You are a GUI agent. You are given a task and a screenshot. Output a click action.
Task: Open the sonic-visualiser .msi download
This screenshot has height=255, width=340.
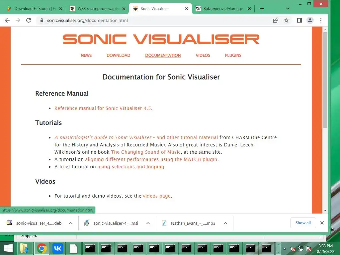point(112,223)
